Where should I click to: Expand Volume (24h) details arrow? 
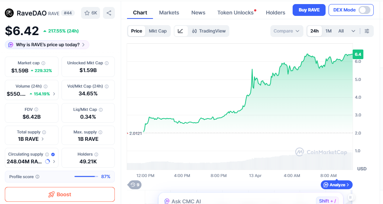(54, 94)
